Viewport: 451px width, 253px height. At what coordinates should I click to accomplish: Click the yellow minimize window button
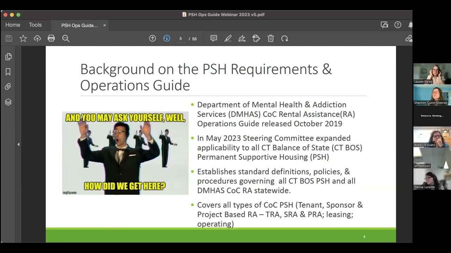(12, 15)
